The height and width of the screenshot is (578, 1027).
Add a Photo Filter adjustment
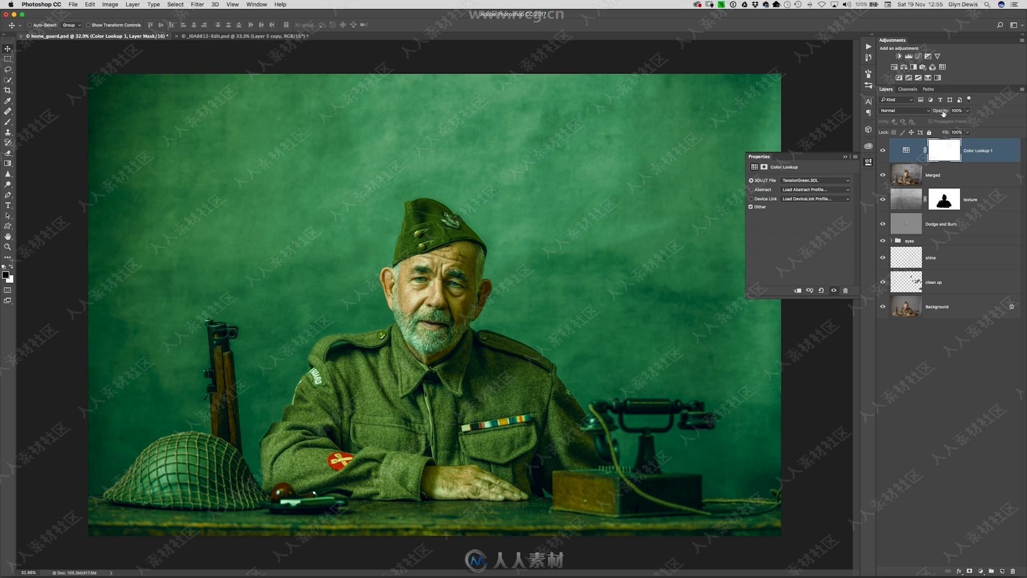click(x=923, y=67)
